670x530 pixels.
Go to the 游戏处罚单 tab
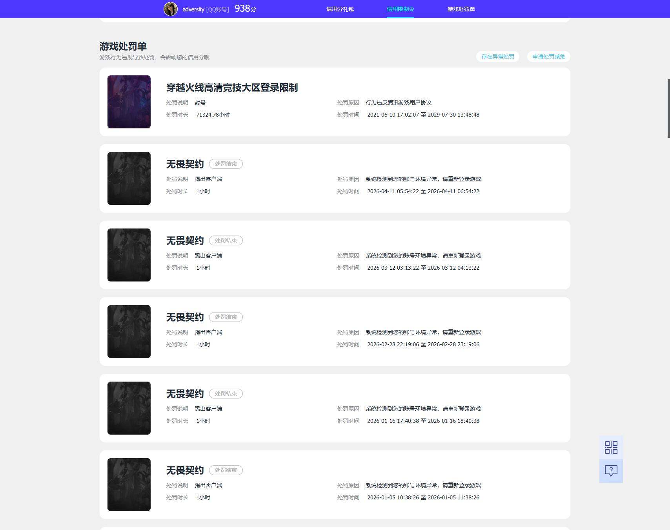point(461,9)
